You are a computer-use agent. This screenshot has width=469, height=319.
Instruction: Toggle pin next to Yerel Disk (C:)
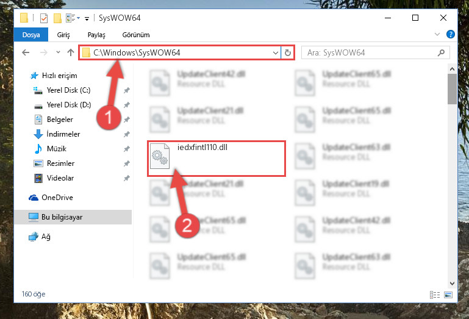tap(127, 90)
